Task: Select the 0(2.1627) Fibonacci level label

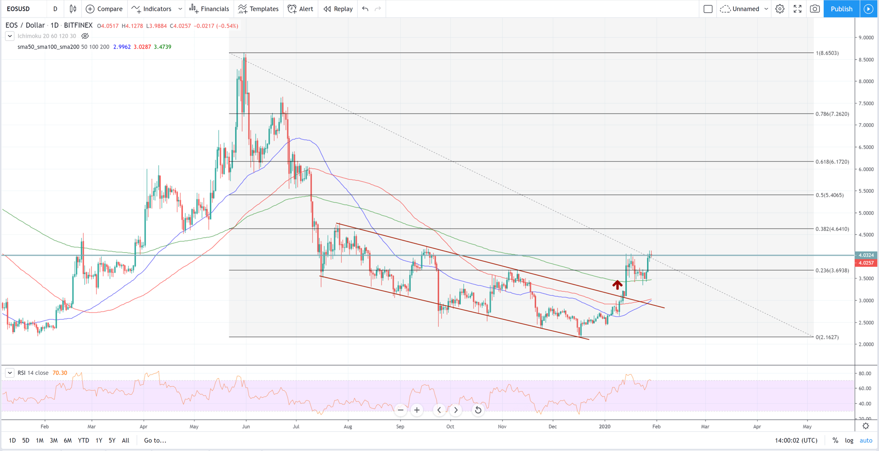Action: (x=827, y=337)
